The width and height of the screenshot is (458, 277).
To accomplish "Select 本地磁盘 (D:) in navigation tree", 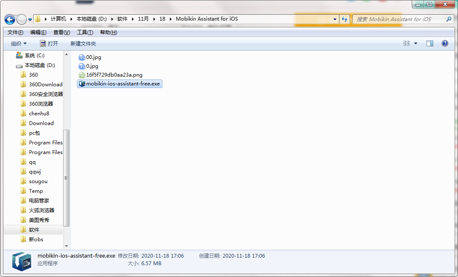I will (36, 65).
